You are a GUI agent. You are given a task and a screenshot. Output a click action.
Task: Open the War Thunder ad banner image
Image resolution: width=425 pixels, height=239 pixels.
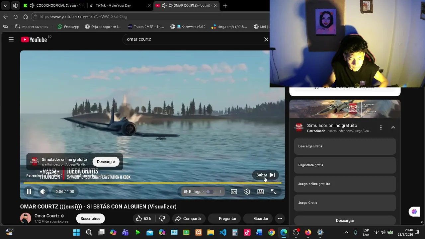(x=345, y=109)
